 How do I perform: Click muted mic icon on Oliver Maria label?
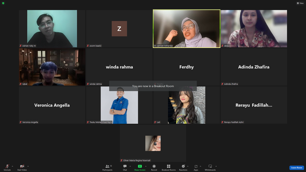(x=121, y=161)
